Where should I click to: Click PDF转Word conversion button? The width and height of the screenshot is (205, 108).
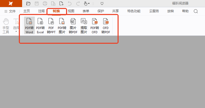click(x=29, y=26)
